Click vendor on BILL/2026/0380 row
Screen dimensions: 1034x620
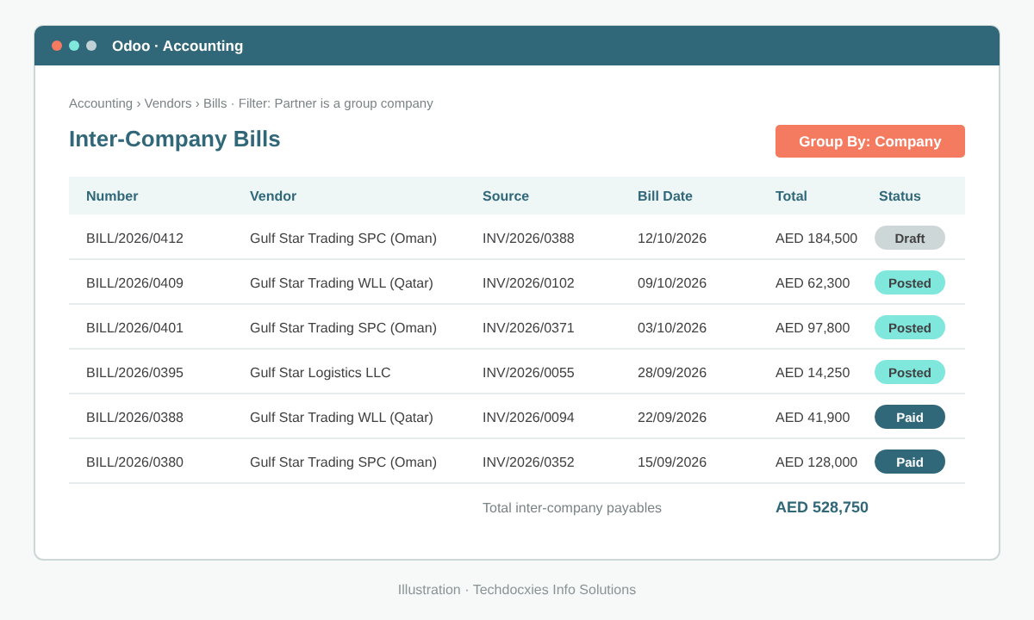(x=343, y=462)
